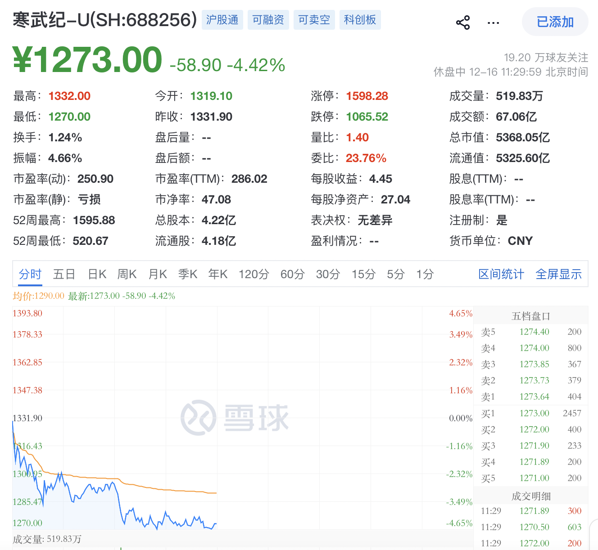Click the share icon
Image resolution: width=598 pixels, height=550 pixels.
(463, 23)
